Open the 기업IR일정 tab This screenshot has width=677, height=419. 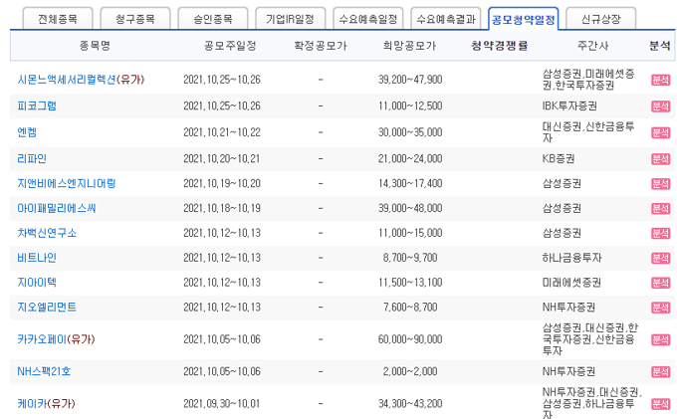(290, 19)
